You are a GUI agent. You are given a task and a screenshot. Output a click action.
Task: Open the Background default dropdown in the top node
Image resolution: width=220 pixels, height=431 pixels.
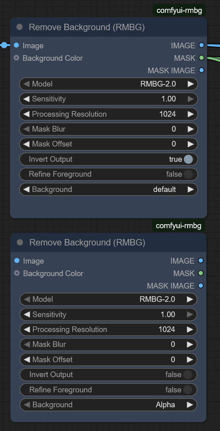(x=108, y=190)
